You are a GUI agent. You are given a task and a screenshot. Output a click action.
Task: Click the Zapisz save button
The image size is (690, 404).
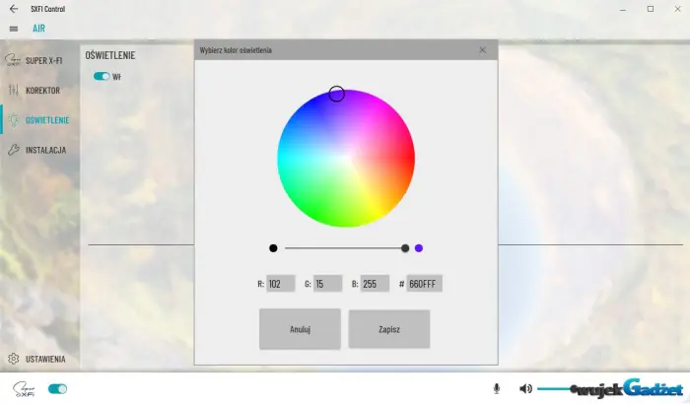389,329
